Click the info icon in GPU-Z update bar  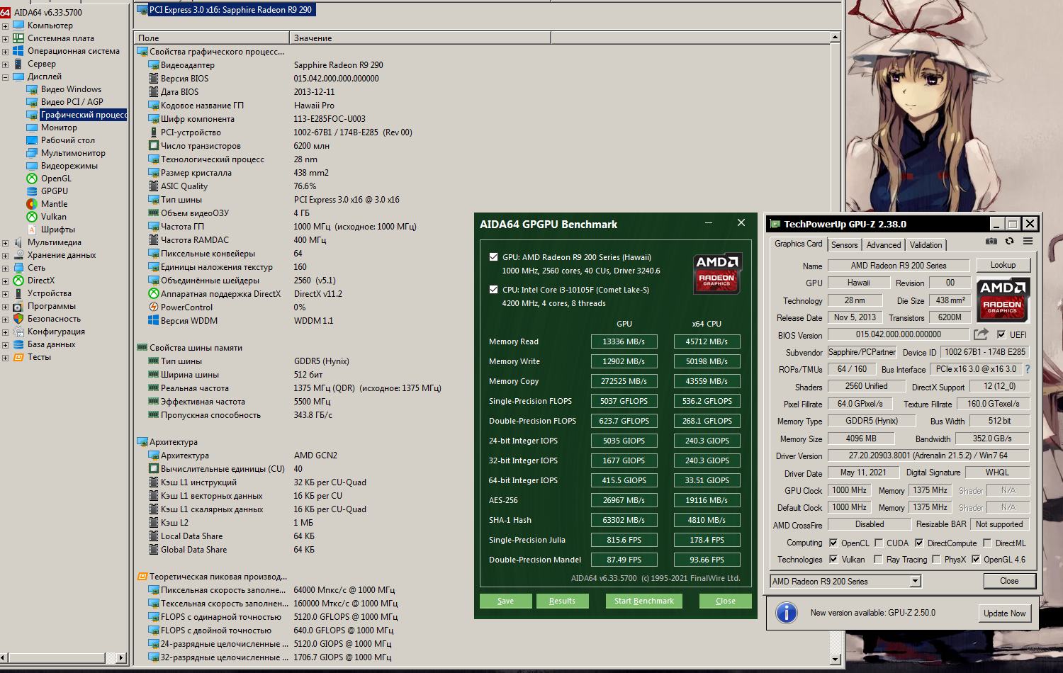pyautogui.click(x=787, y=613)
